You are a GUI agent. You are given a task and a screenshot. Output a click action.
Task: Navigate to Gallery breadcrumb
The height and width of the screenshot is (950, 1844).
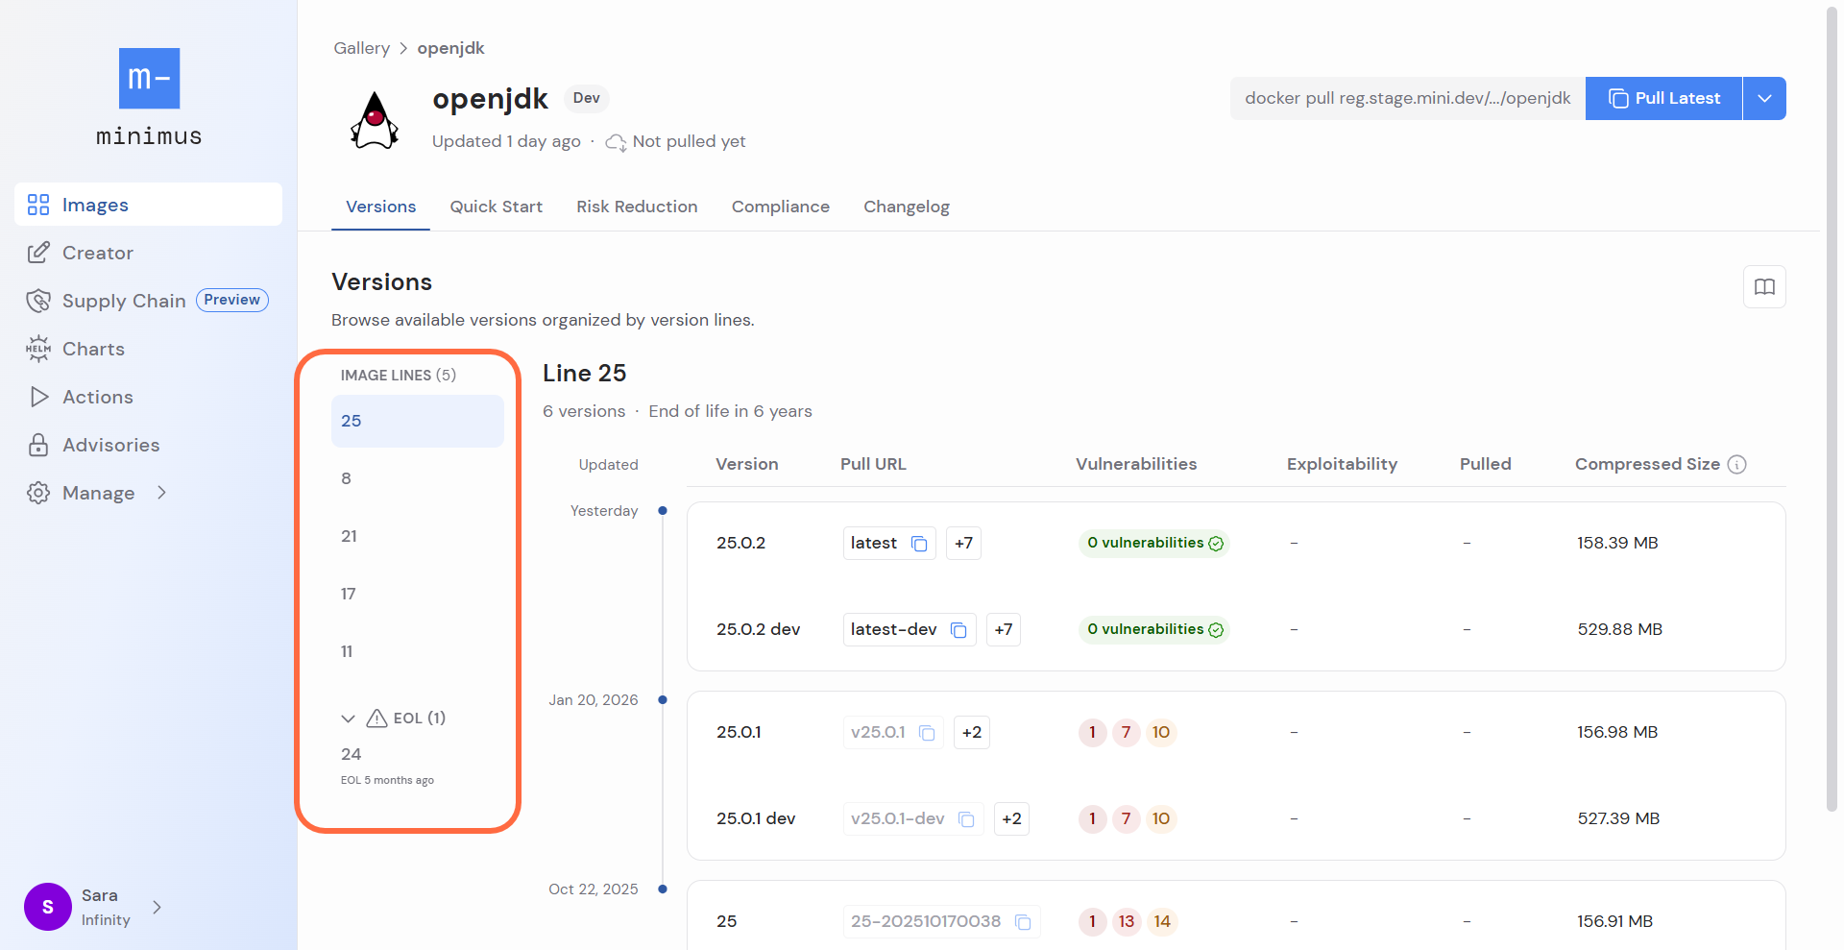(x=361, y=48)
